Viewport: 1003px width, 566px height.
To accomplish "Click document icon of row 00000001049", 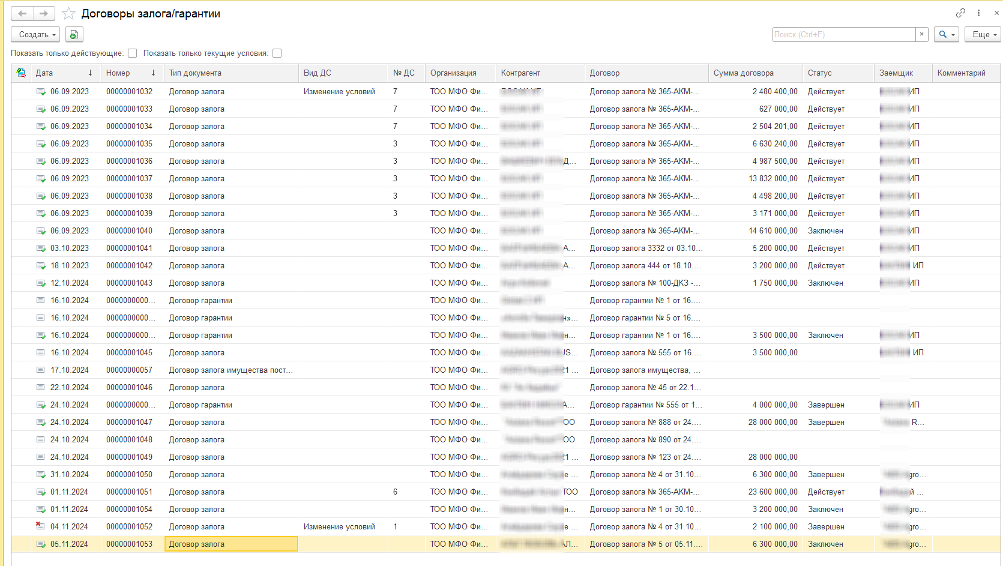I will pos(41,457).
